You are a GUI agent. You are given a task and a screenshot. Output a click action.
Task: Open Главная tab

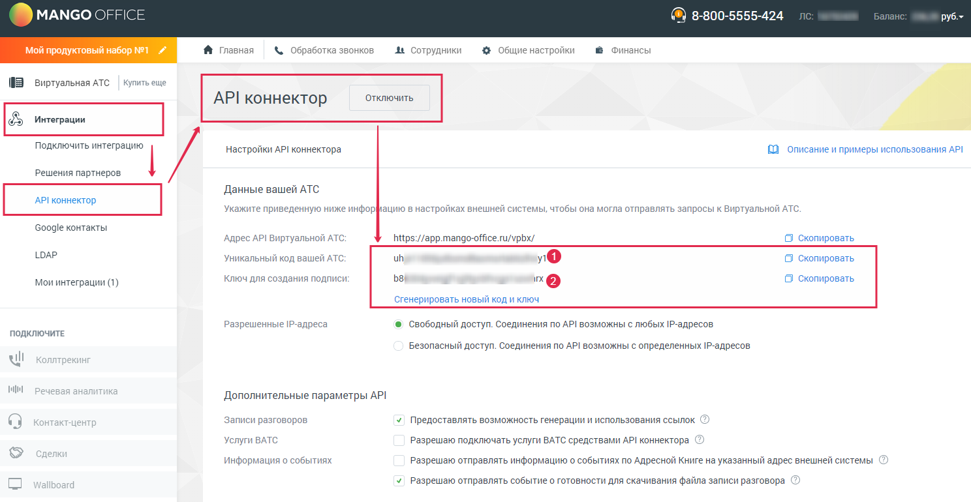pyautogui.click(x=228, y=50)
